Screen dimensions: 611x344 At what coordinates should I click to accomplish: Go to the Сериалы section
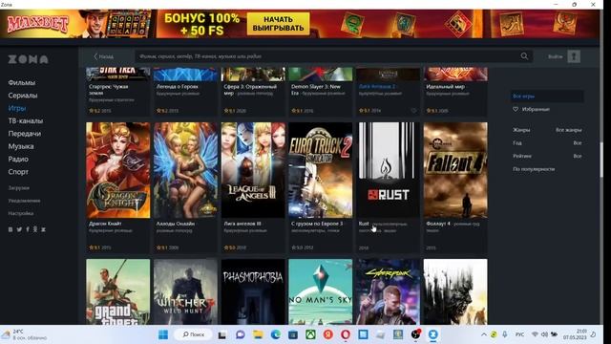click(x=23, y=96)
